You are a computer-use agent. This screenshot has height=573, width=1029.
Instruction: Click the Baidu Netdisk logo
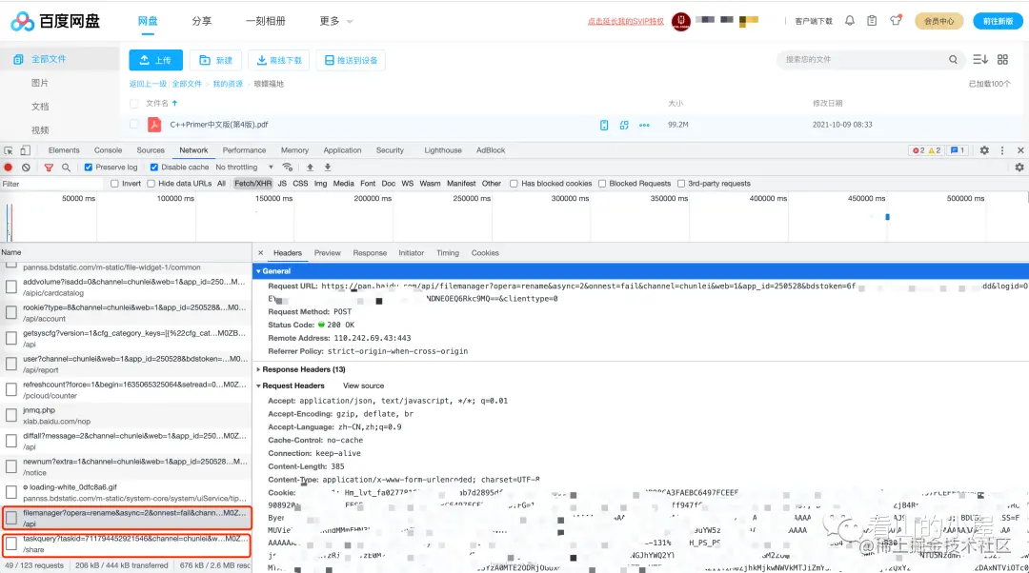(x=55, y=21)
